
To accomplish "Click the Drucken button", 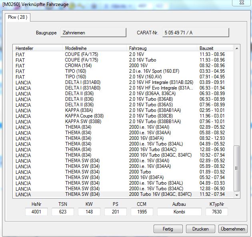I will pos(200,229).
